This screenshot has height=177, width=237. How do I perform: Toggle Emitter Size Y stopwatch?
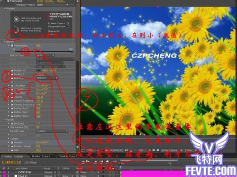pos(12,112)
